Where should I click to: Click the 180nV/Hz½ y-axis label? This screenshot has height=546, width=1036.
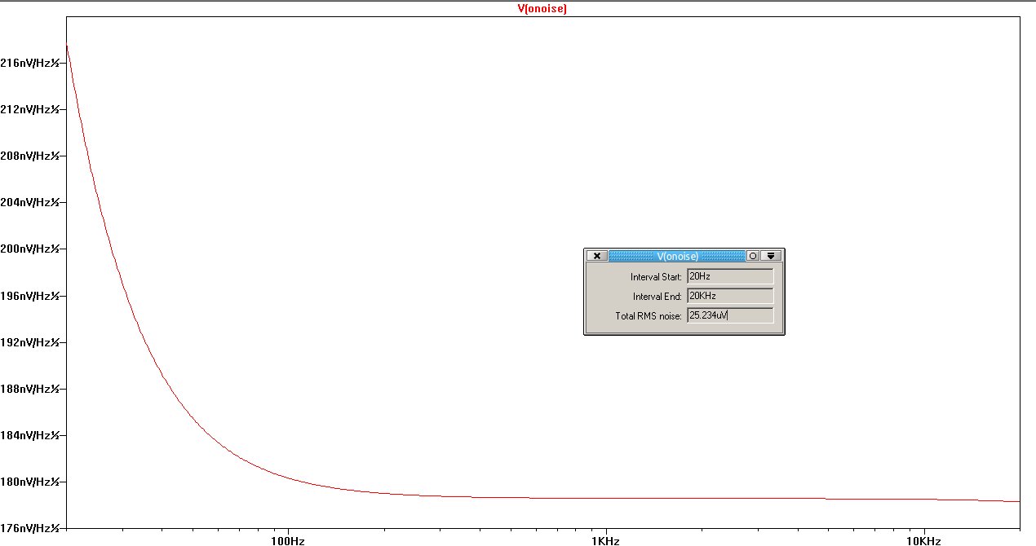pos(29,482)
